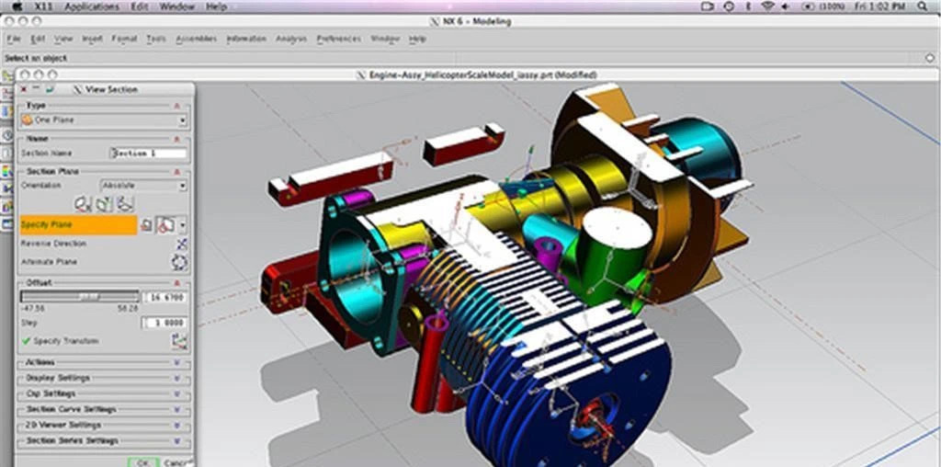Screen dimensions: 941x467
Task: Open the NX View menu
Action: 63,39
